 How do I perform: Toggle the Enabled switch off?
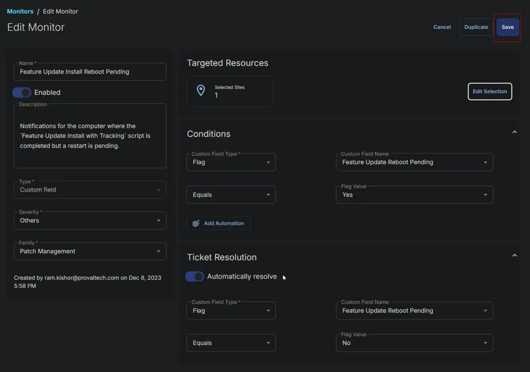pyautogui.click(x=22, y=92)
